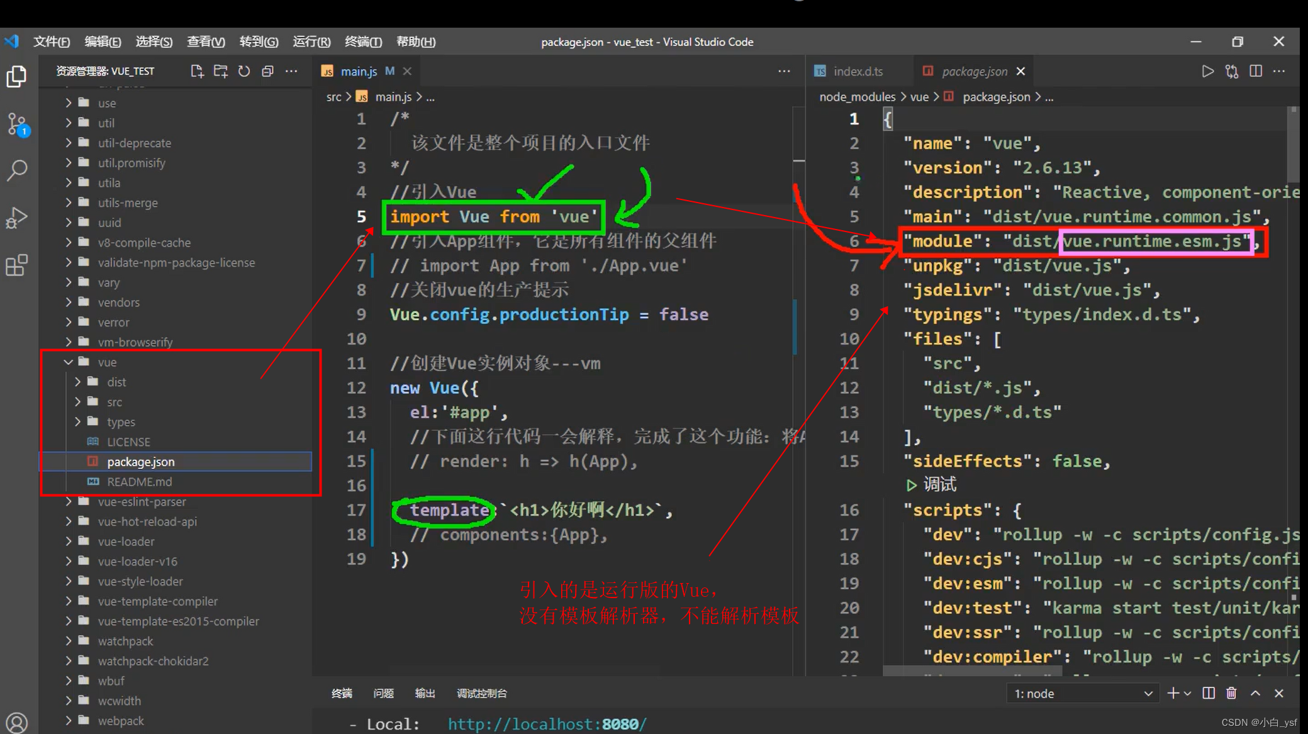Open the 查看(V) menu
This screenshot has width=1308, height=734.
tap(206, 42)
